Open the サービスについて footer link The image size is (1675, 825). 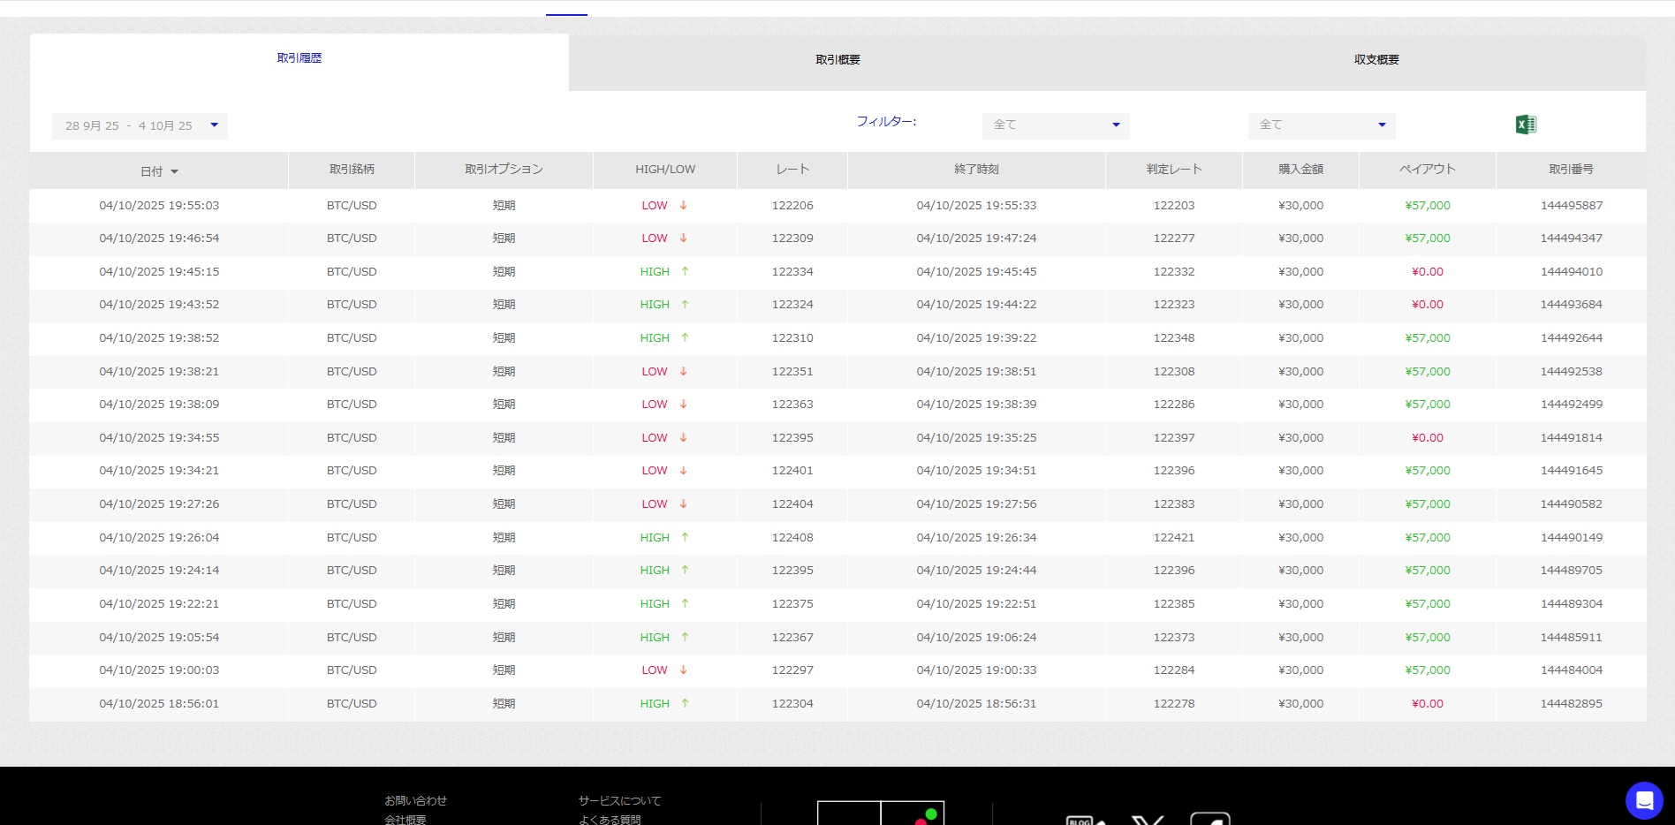click(619, 800)
